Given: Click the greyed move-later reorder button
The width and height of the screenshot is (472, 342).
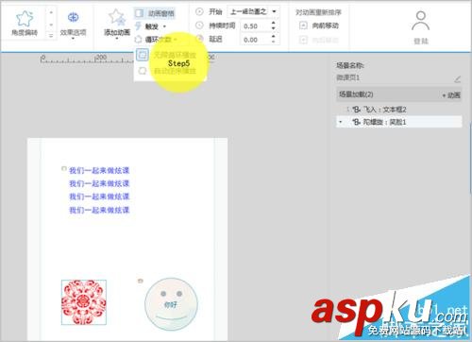Looking at the screenshot, I should 319,40.
